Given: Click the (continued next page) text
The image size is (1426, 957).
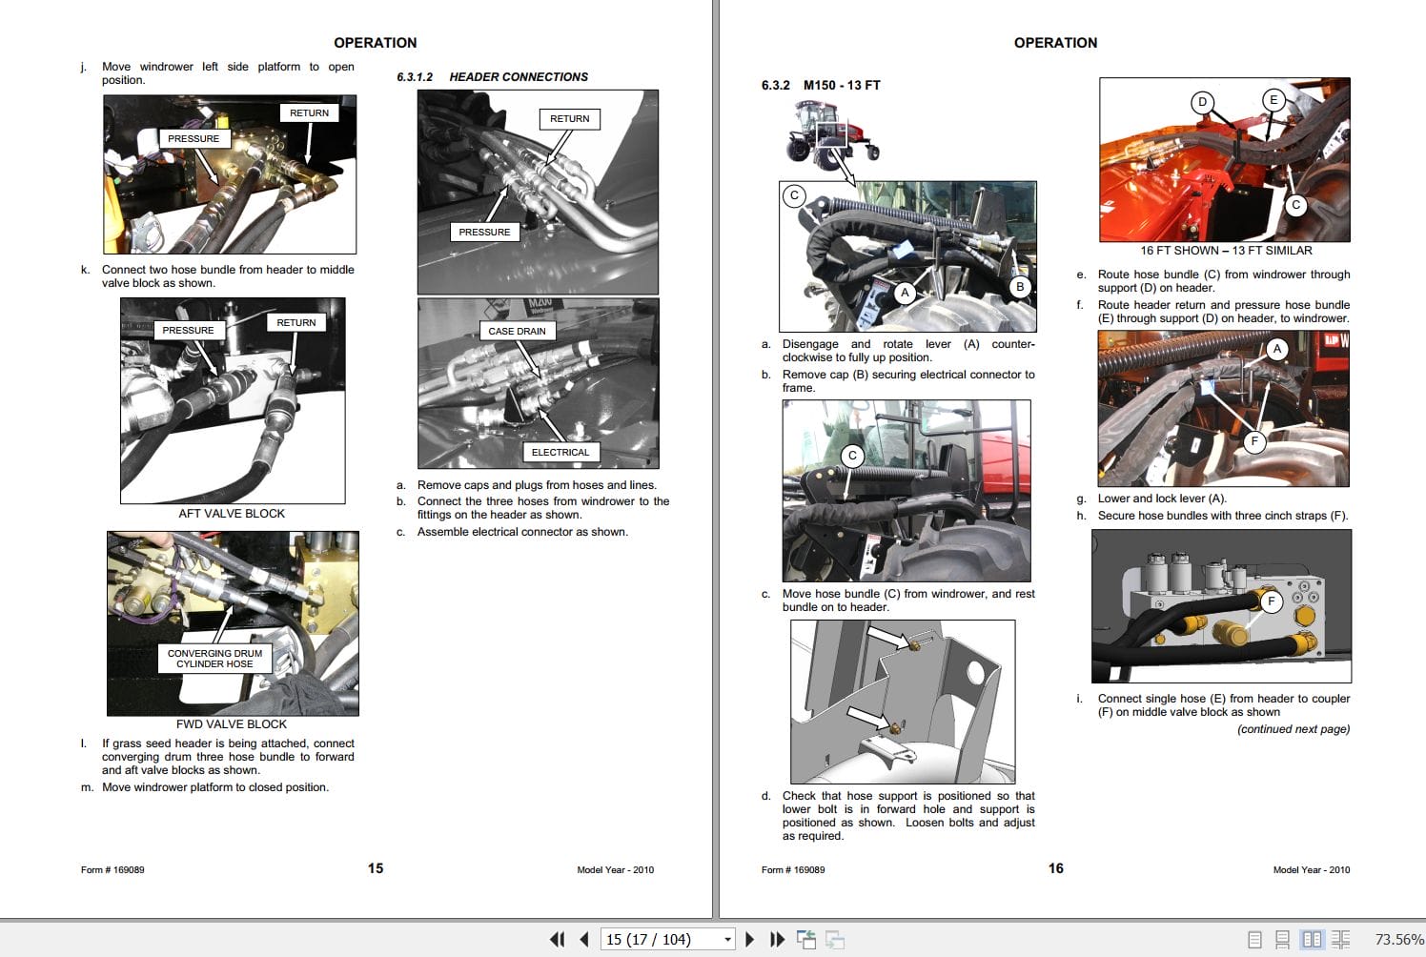Looking at the screenshot, I should click(1294, 729).
